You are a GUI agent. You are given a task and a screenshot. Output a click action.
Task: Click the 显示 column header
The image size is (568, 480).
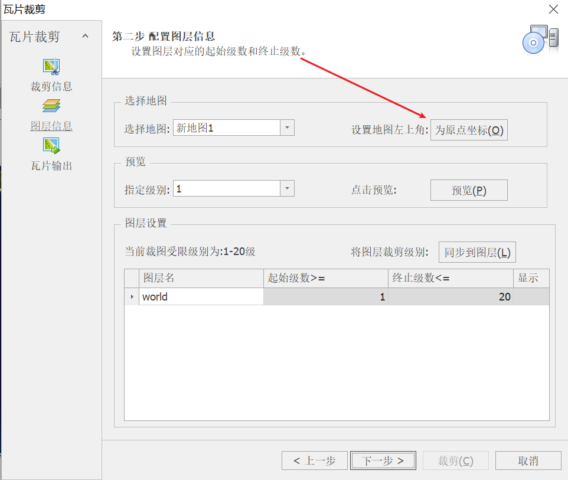point(531,278)
